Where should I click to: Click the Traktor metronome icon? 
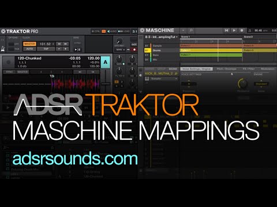click(3, 48)
